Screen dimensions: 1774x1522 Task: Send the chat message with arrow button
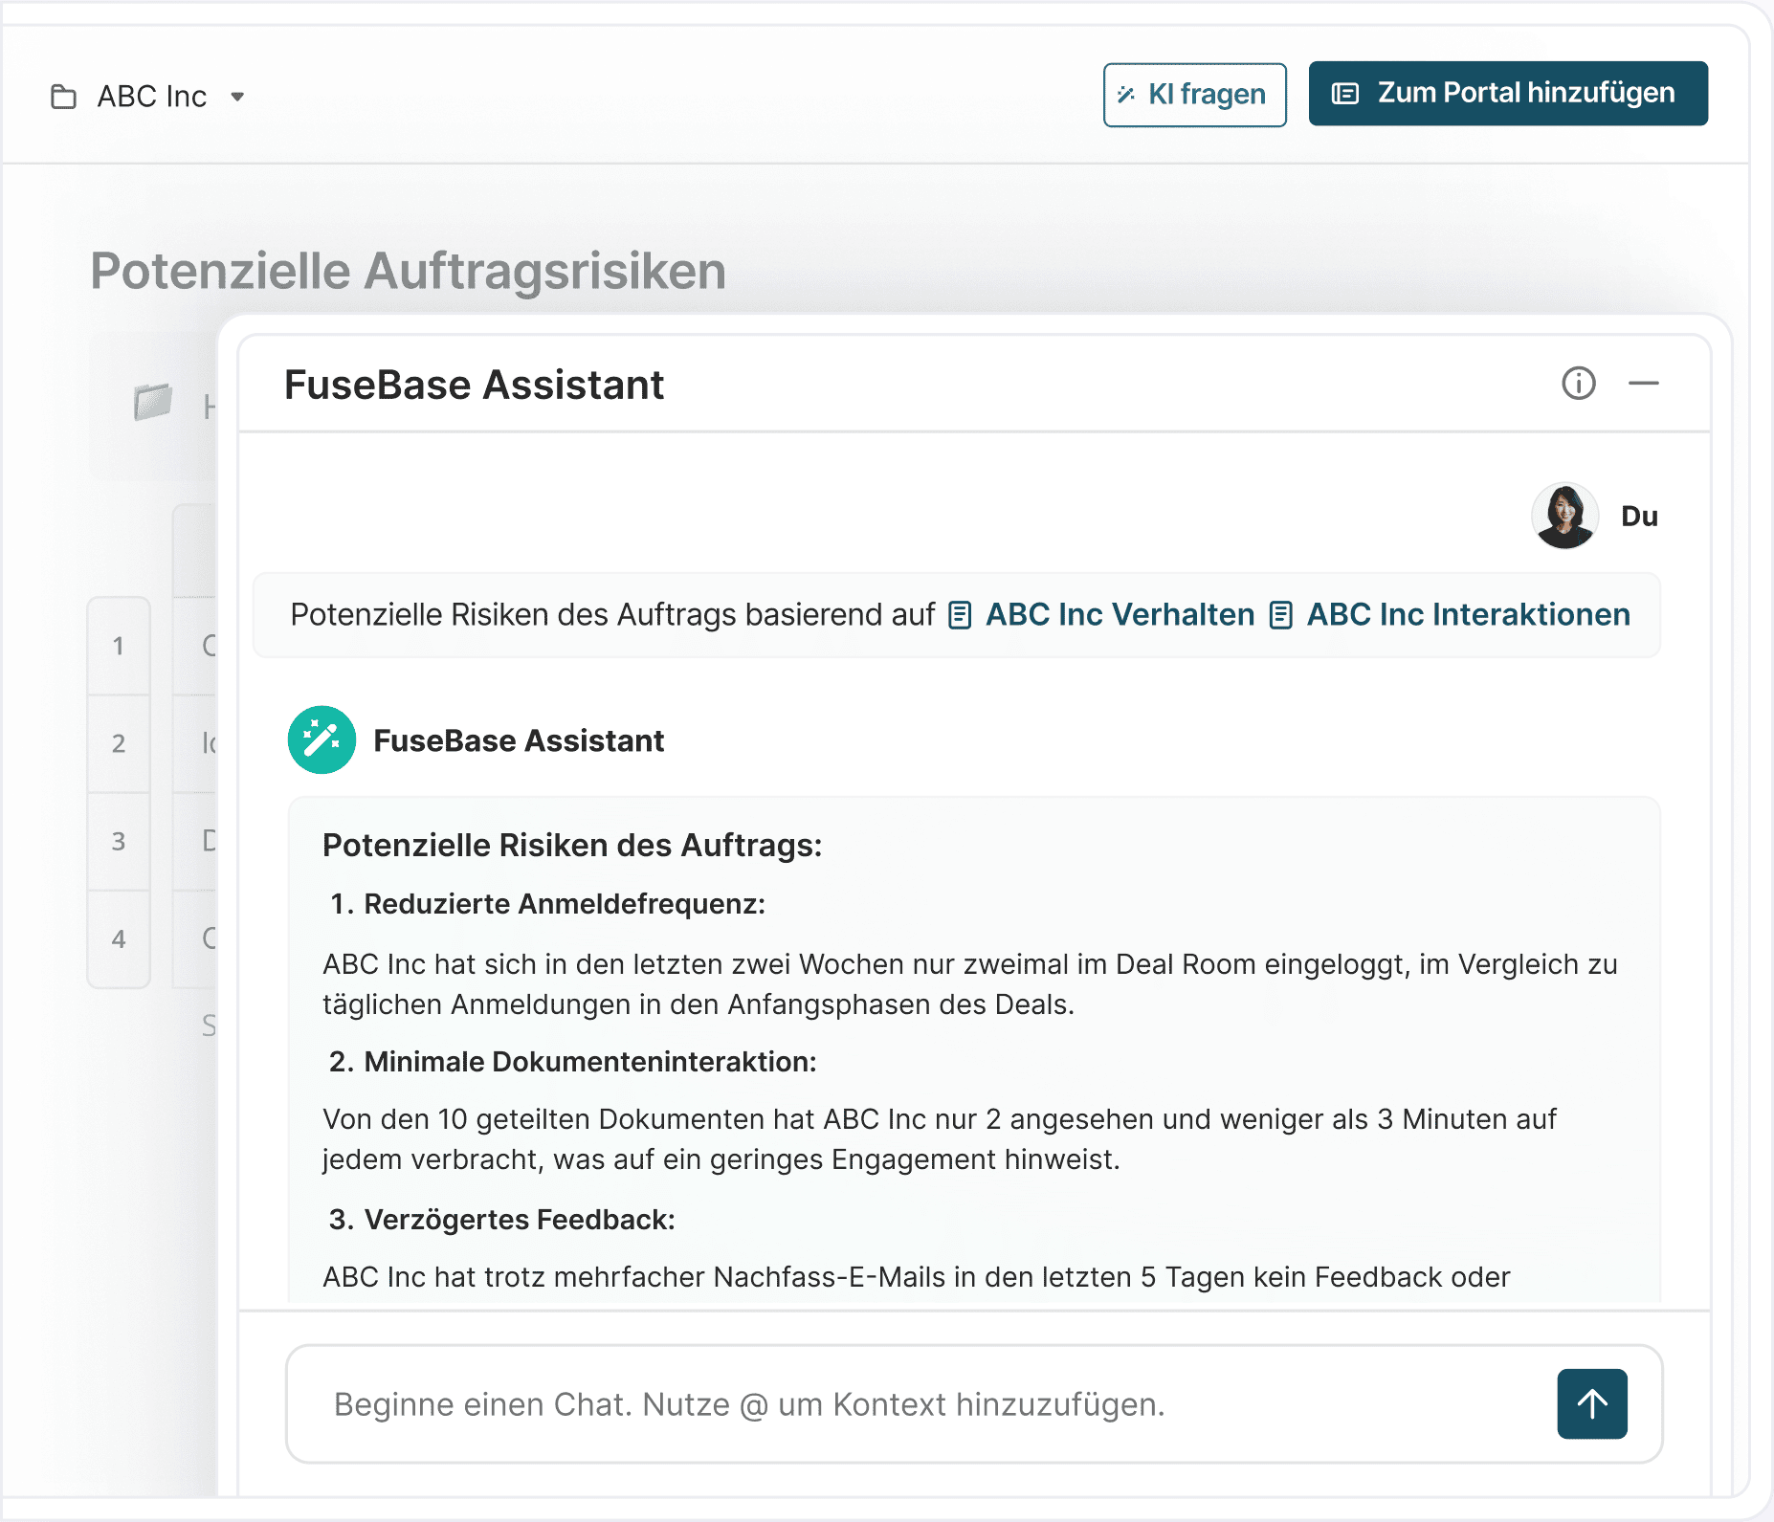pyautogui.click(x=1592, y=1404)
